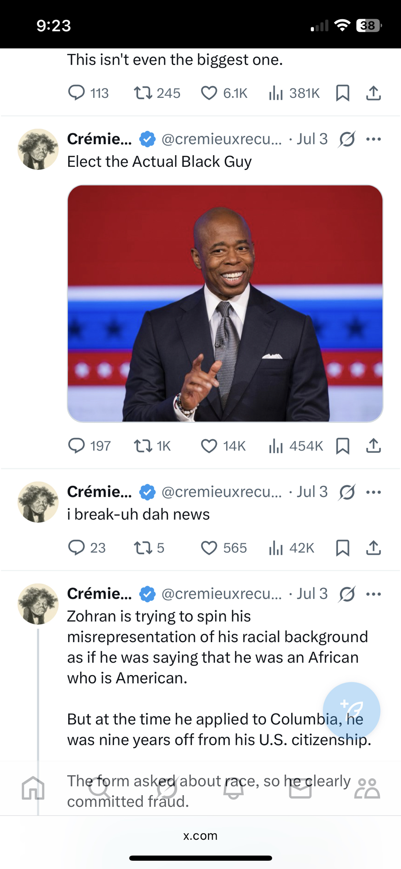Tap the x.com address bar
Viewport: 401px width, 869px height.
click(x=200, y=836)
